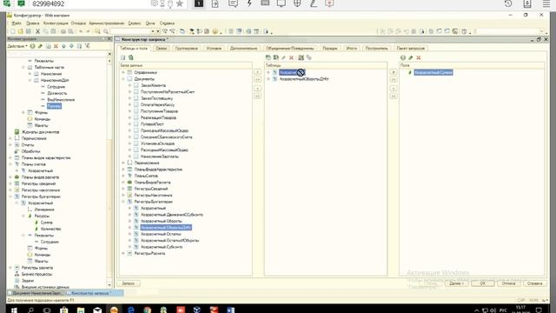Click the pencil edit icon above Поля list
The width and height of the screenshot is (556, 313).
[411, 57]
